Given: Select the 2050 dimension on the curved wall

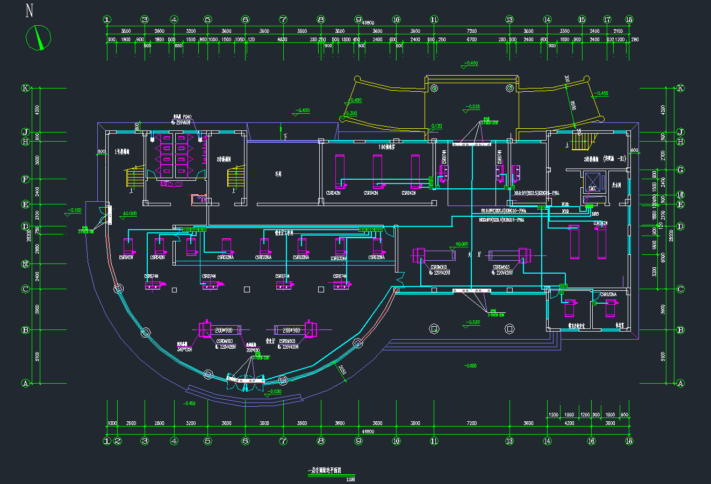Looking at the screenshot, I should tap(342, 369).
